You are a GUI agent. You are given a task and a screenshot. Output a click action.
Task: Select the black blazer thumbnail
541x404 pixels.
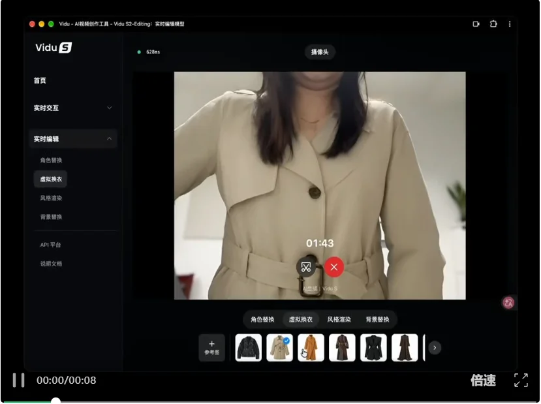tap(373, 347)
